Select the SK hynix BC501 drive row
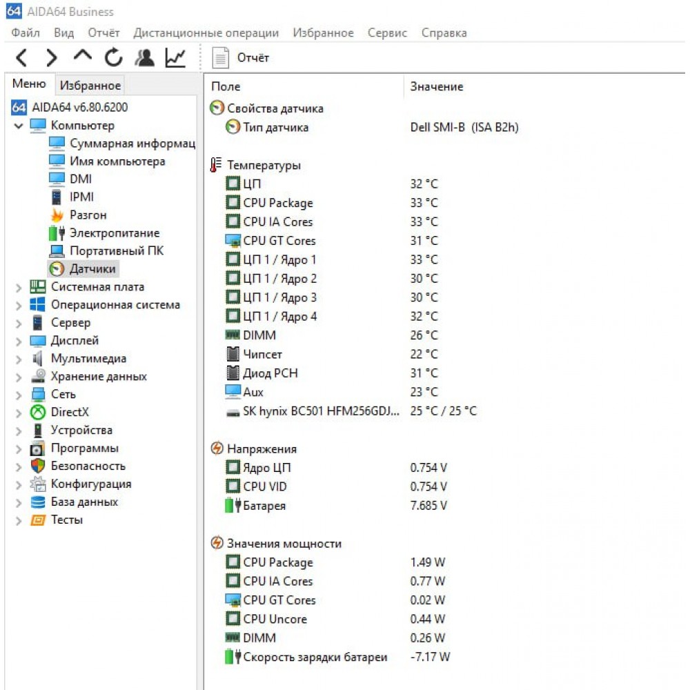 tap(351, 411)
